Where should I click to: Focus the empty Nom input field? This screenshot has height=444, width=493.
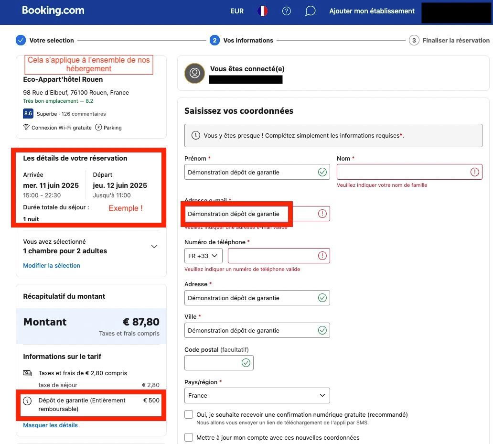[x=409, y=172]
